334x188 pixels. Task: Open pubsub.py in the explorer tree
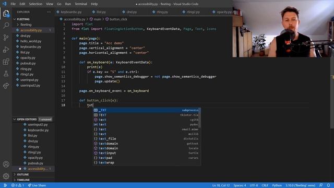(33, 63)
